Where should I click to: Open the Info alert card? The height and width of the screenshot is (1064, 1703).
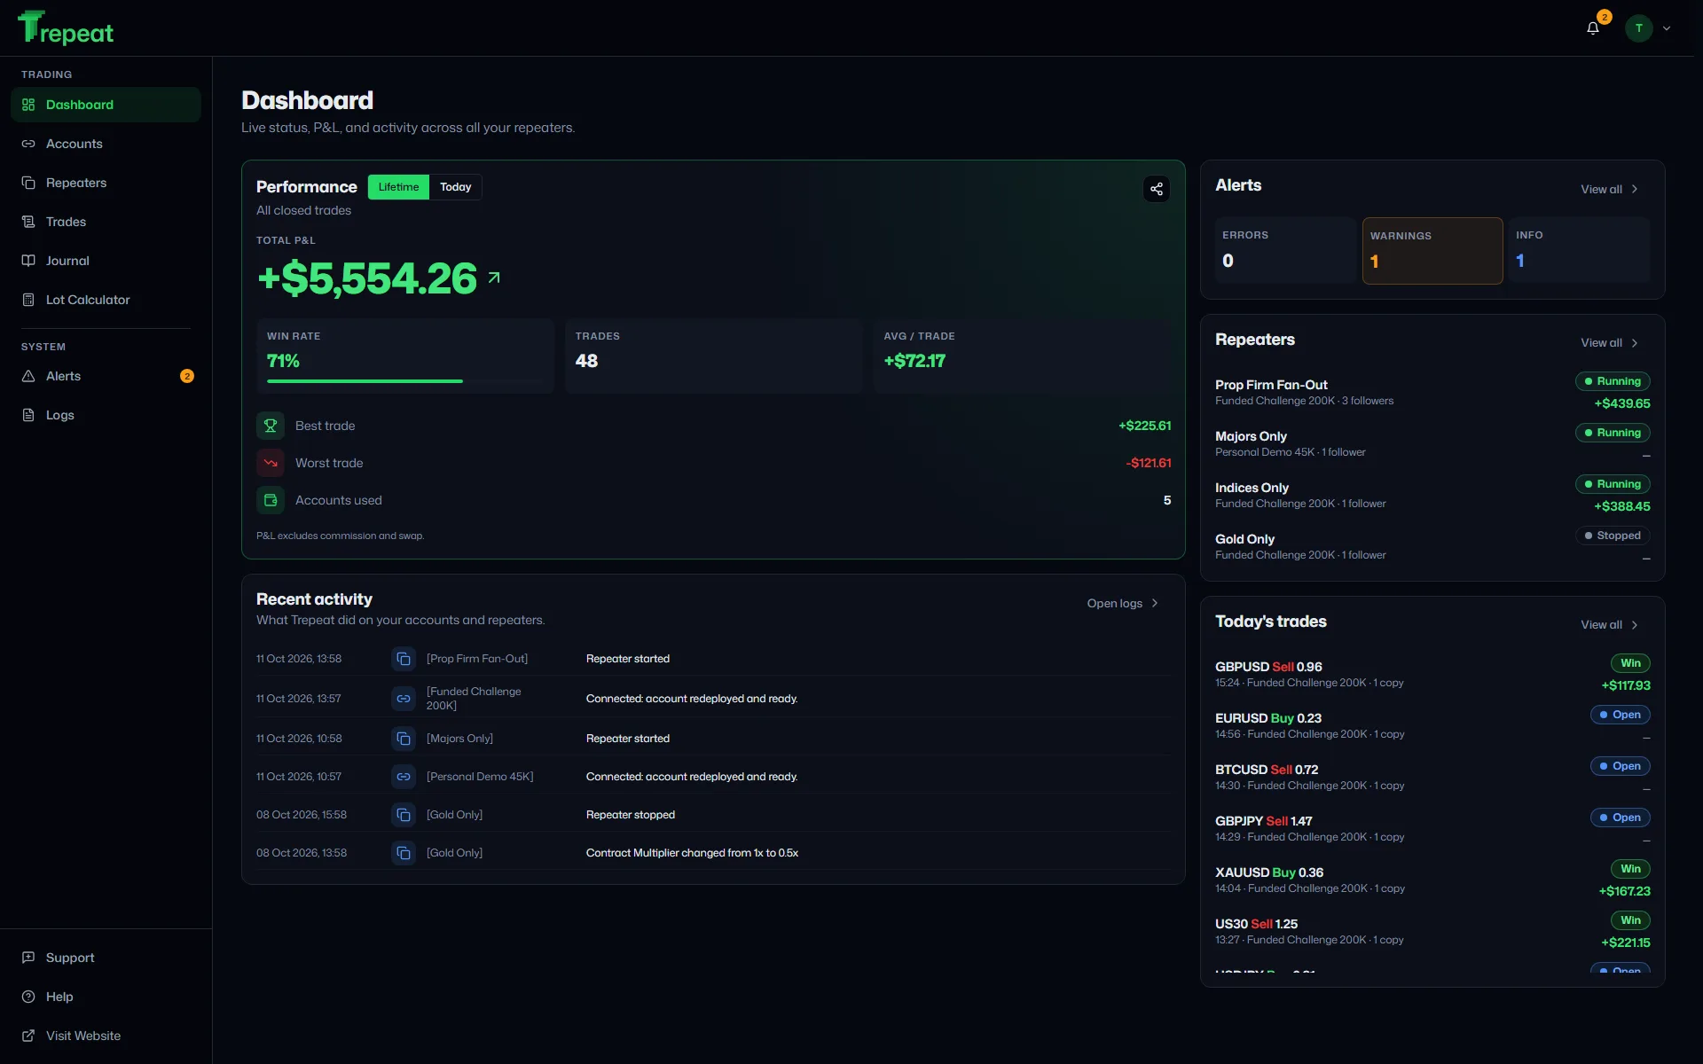click(1580, 250)
